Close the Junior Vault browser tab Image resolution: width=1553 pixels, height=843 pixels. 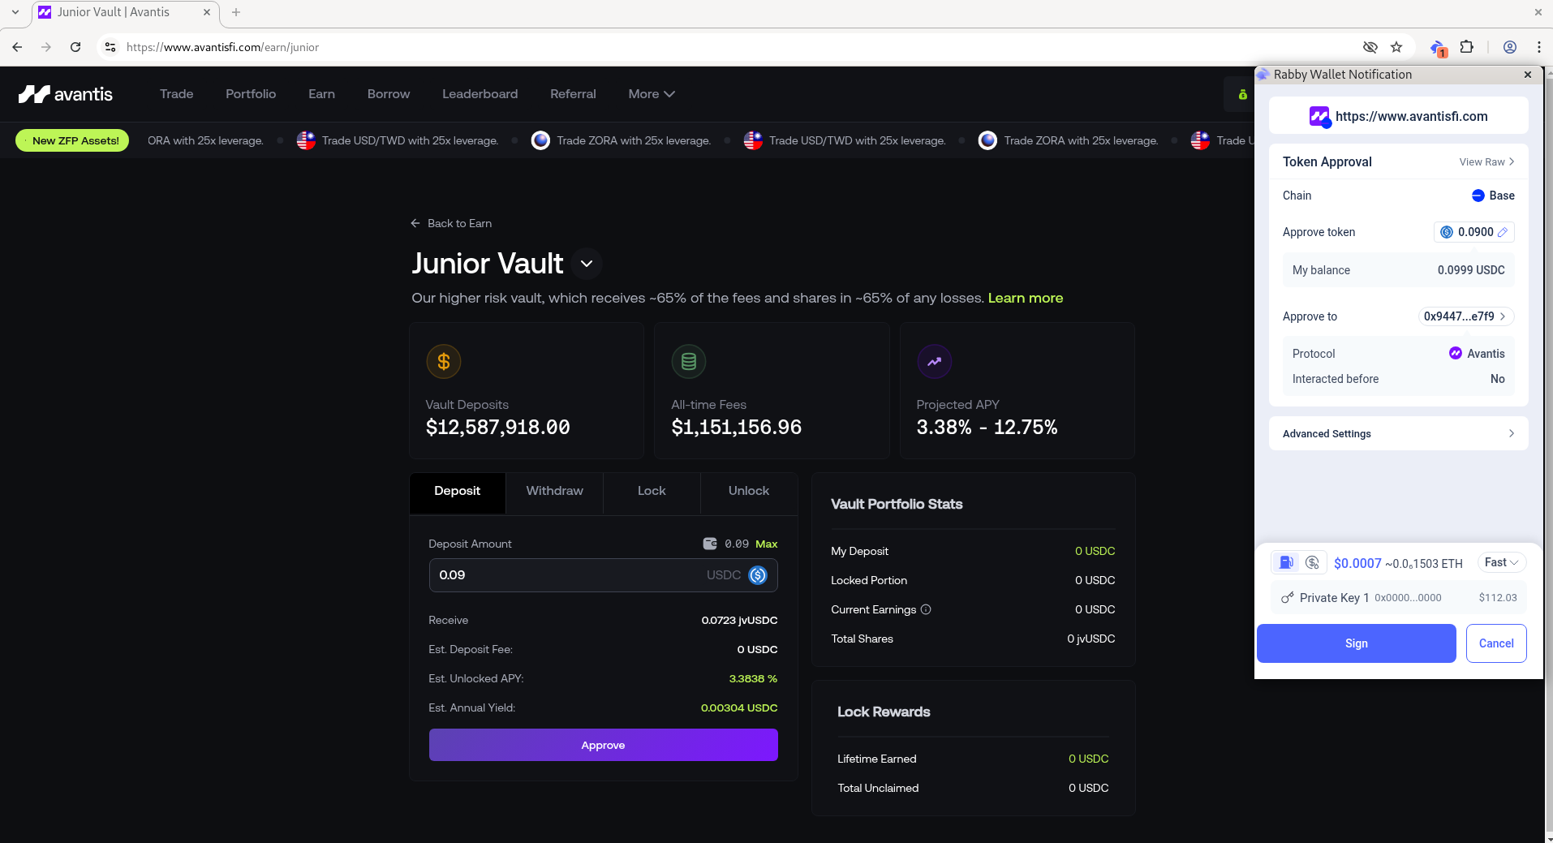click(206, 12)
